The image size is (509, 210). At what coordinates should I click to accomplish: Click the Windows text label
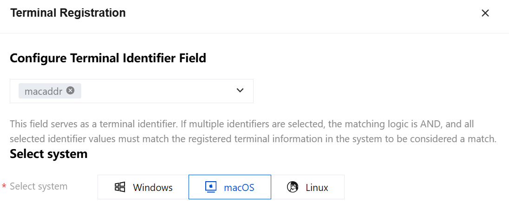pyautogui.click(x=153, y=187)
